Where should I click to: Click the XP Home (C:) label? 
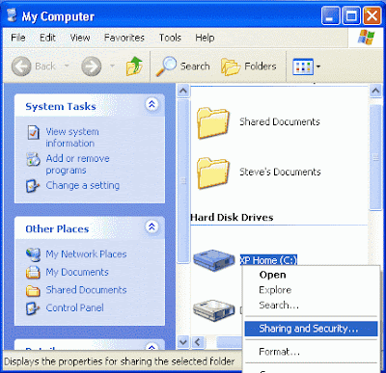pos(268,260)
